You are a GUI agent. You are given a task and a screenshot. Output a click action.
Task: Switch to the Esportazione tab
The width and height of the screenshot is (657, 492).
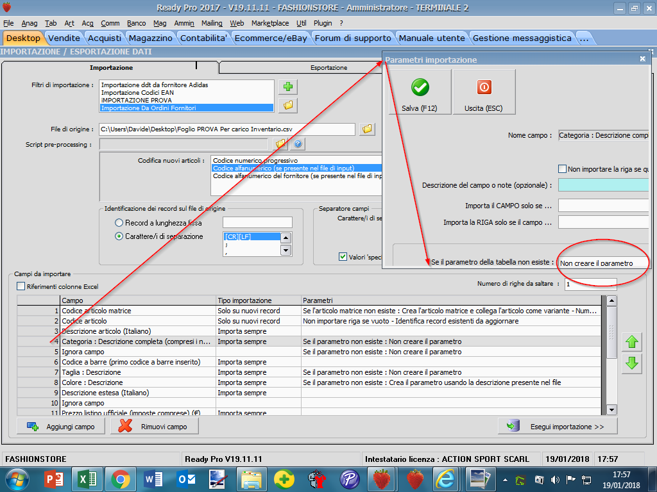(x=329, y=67)
